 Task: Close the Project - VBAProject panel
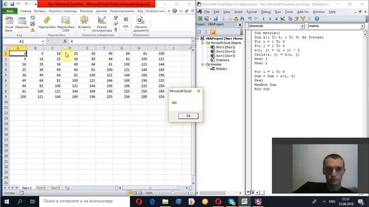240,25
